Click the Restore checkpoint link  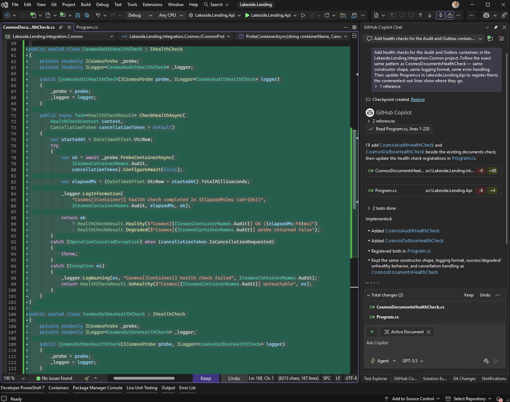tap(418, 100)
